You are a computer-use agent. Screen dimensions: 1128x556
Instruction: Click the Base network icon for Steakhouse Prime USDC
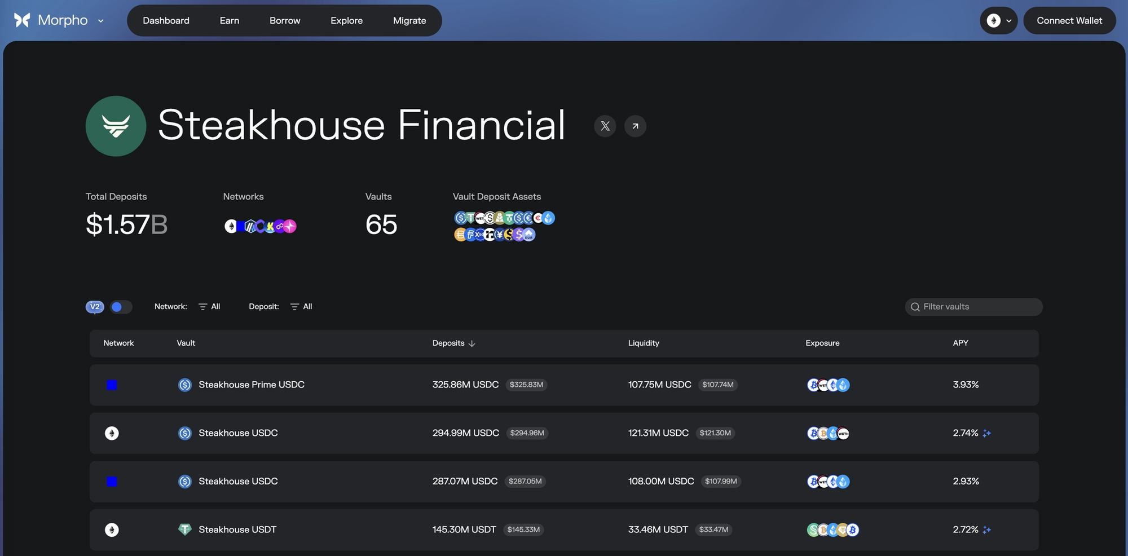[x=112, y=385]
